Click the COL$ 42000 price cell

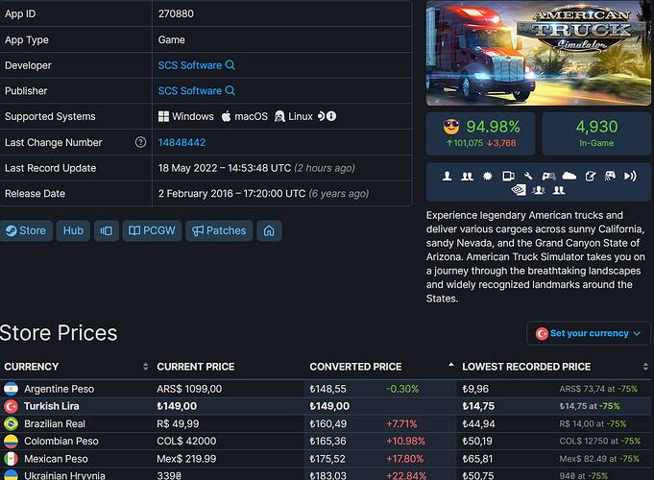coord(186,442)
